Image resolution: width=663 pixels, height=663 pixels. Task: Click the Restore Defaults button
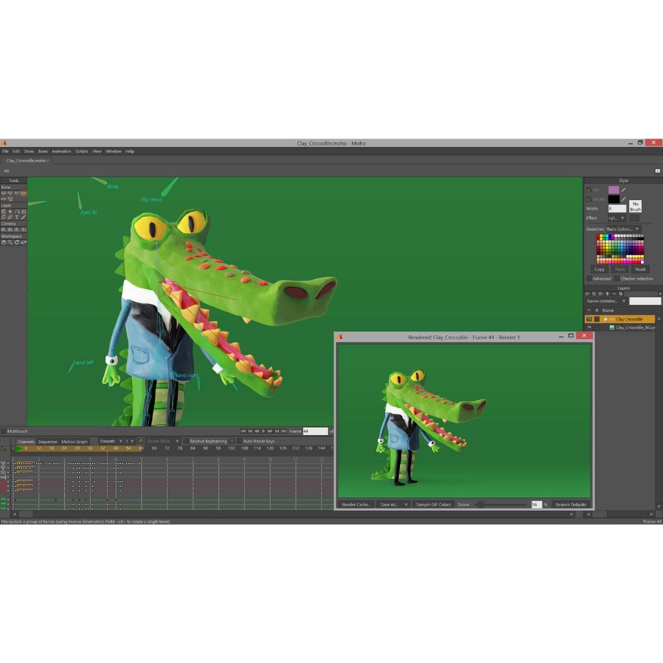click(571, 504)
